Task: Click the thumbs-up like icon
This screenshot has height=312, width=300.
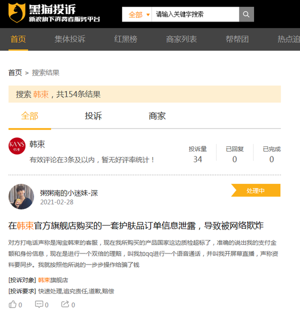Action: (x=12, y=304)
